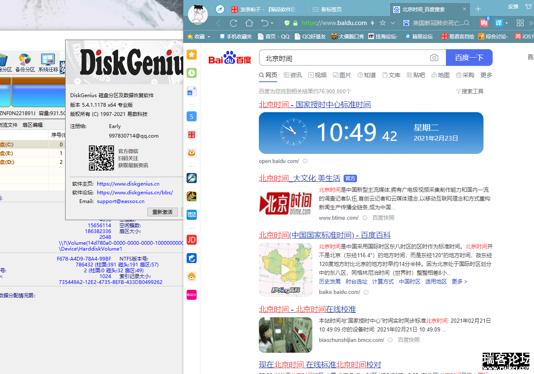The image size is (534, 374).
Task: Open the undo-close dropdown arrow next to back-arrow
Action: pyautogui.click(x=272, y=23)
